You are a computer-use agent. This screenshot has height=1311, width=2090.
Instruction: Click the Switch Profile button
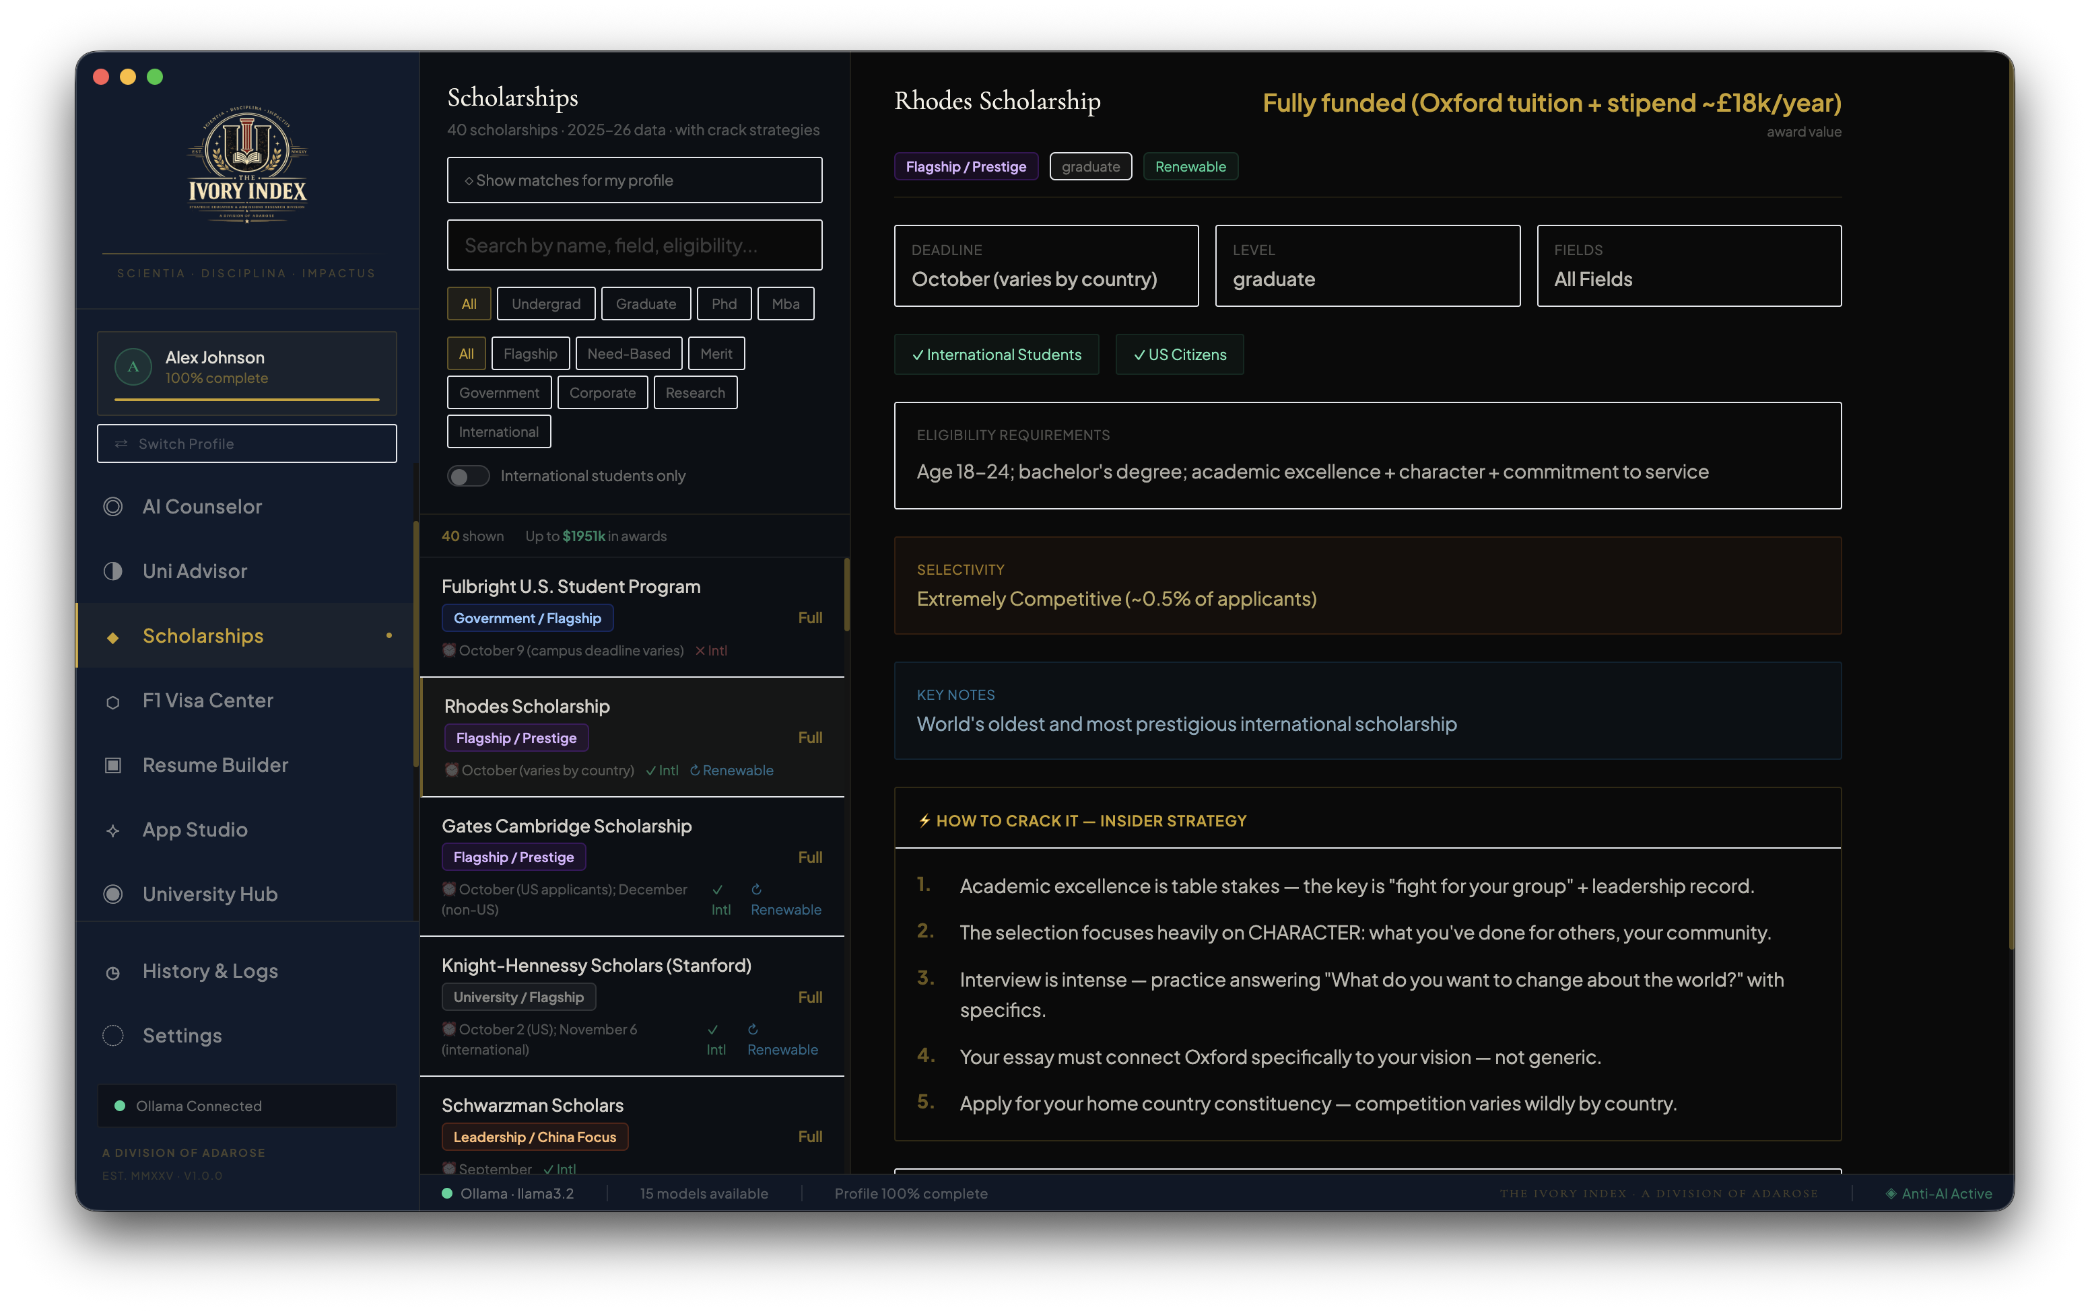click(247, 444)
